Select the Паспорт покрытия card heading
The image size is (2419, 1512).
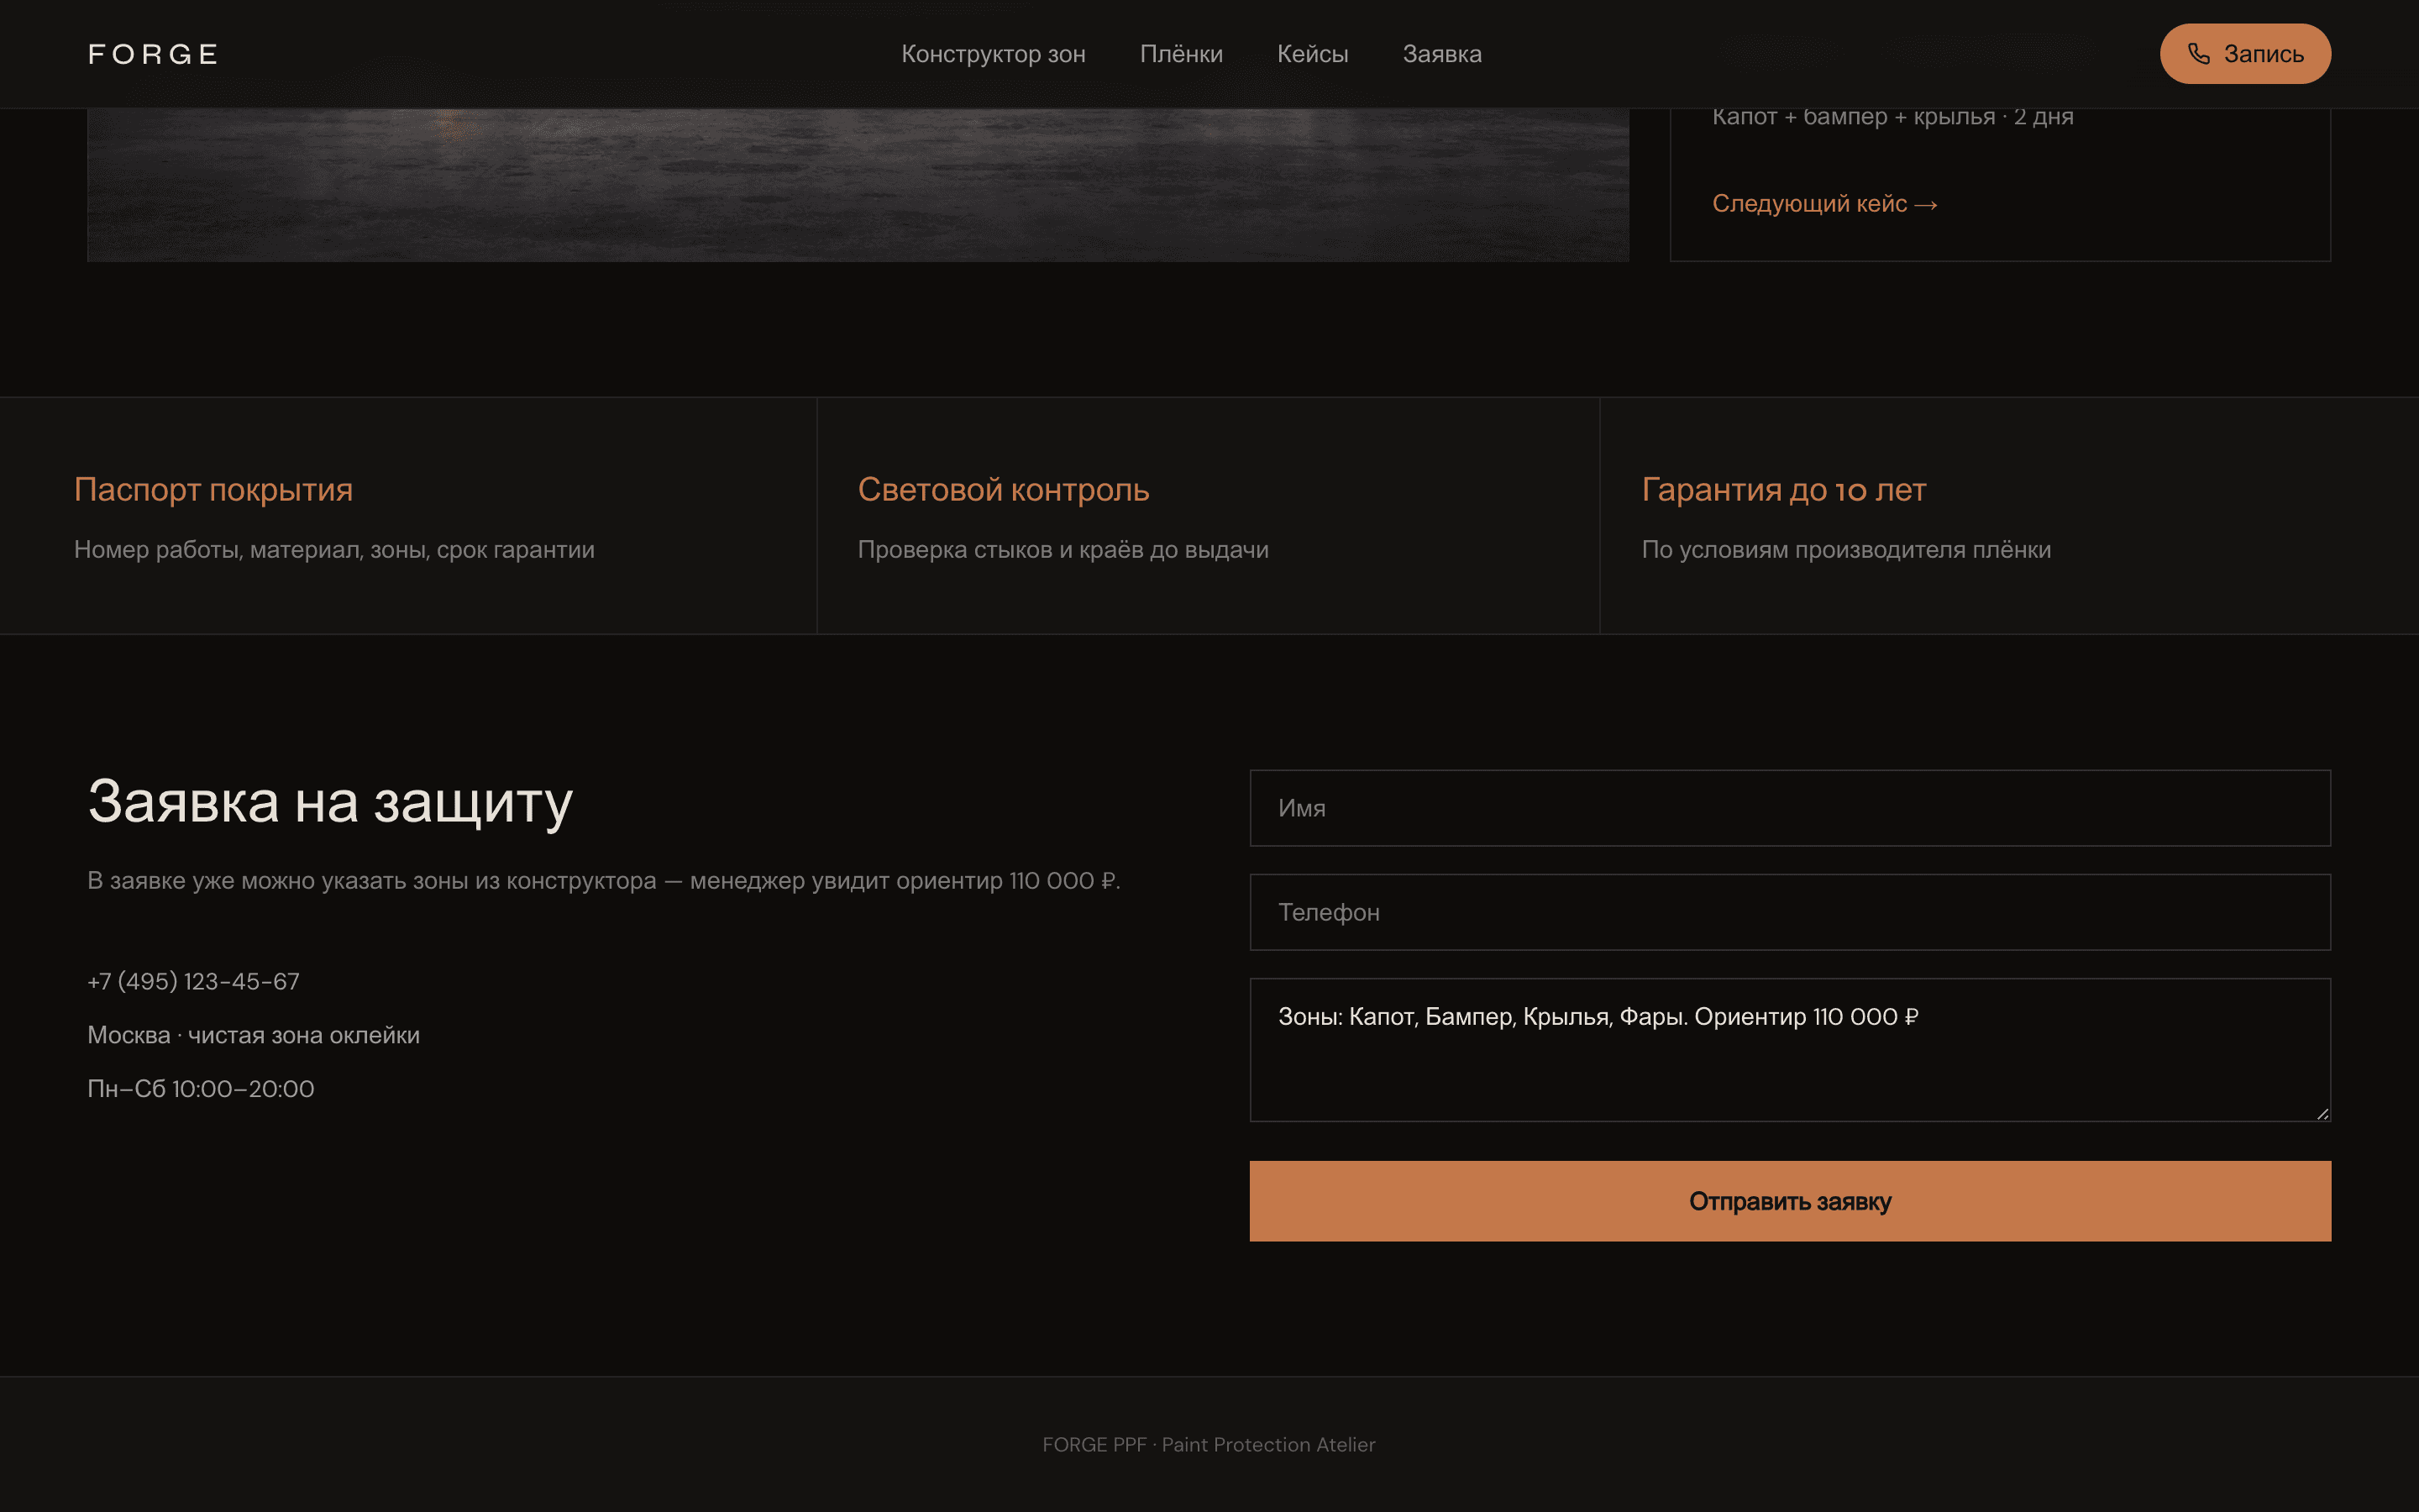213,490
